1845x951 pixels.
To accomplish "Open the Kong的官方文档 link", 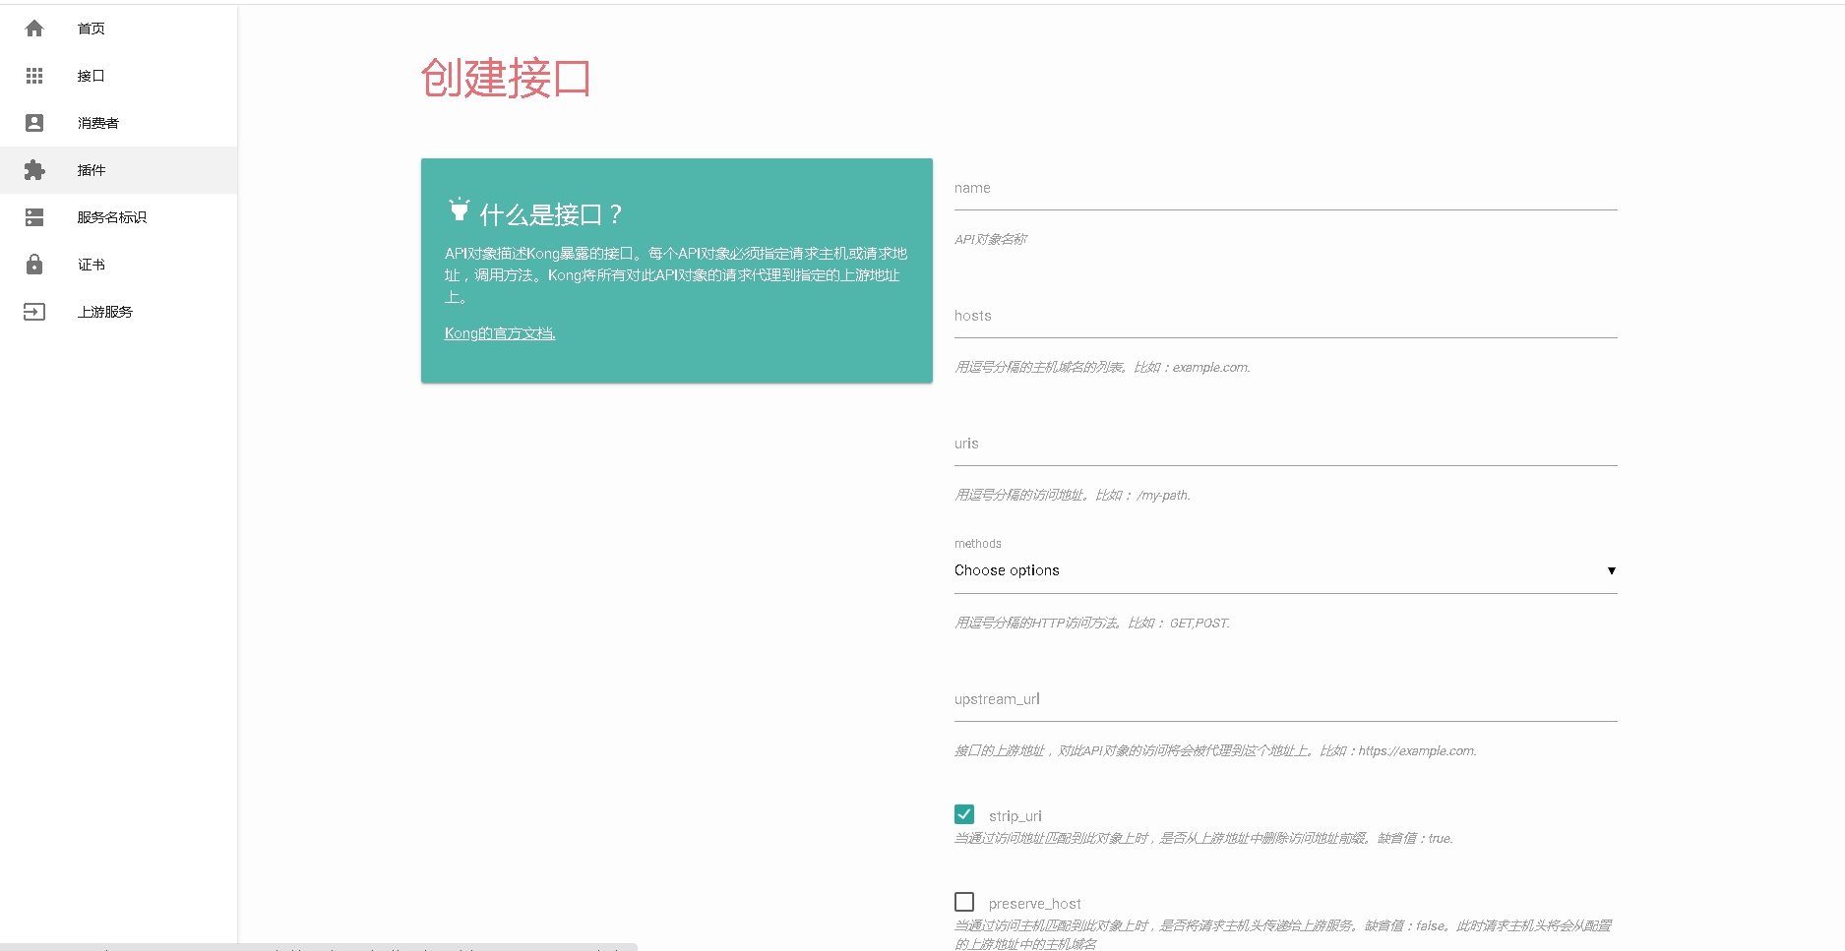I will [x=500, y=333].
